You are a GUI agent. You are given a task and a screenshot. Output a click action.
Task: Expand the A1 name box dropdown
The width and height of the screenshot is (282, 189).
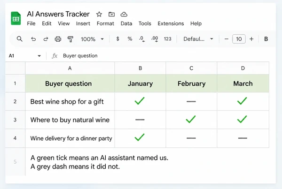click(39, 56)
